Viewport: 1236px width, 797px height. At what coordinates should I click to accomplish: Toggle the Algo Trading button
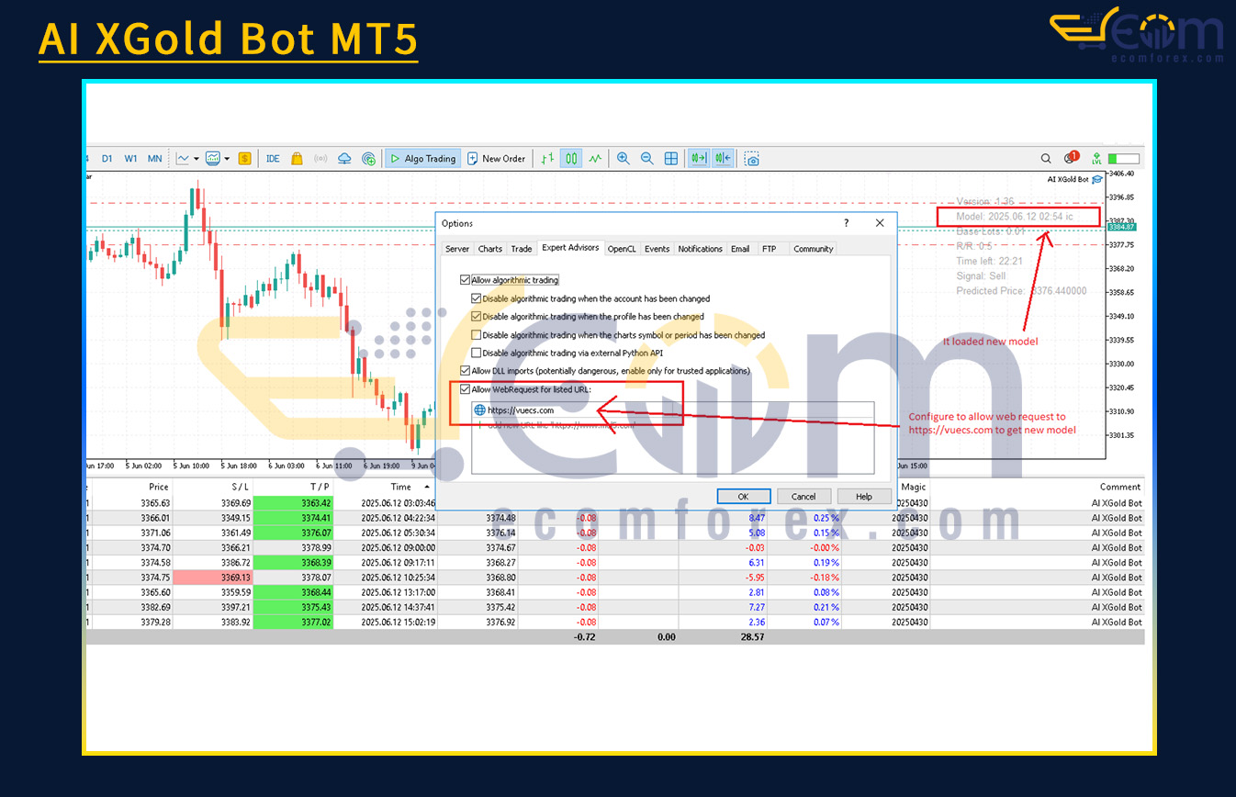[x=422, y=158]
